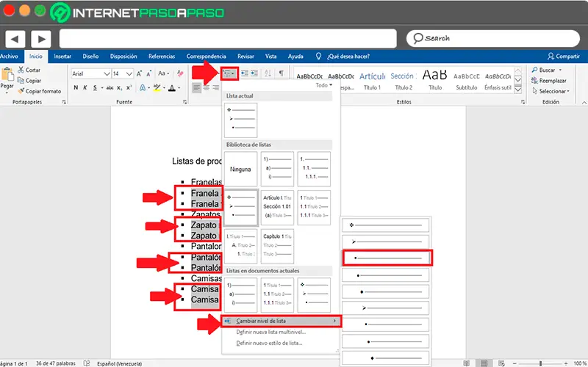Toggle italic K formatting

point(85,87)
